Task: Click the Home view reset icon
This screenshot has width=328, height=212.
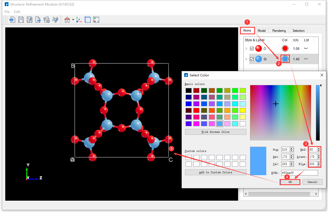Action: [x=67, y=19]
